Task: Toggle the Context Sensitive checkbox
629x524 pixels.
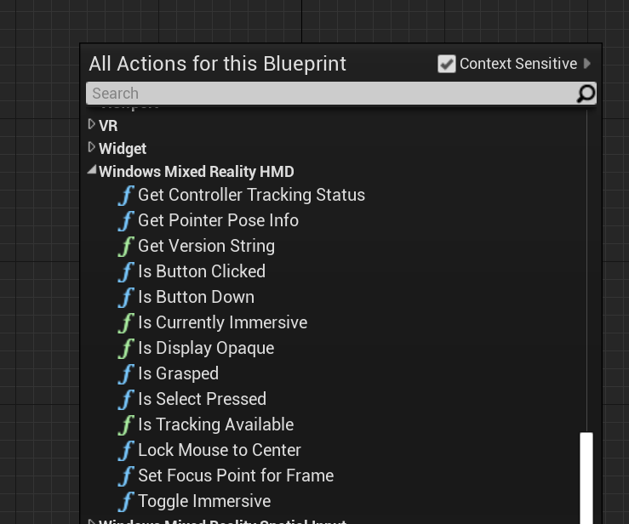Action: point(447,64)
